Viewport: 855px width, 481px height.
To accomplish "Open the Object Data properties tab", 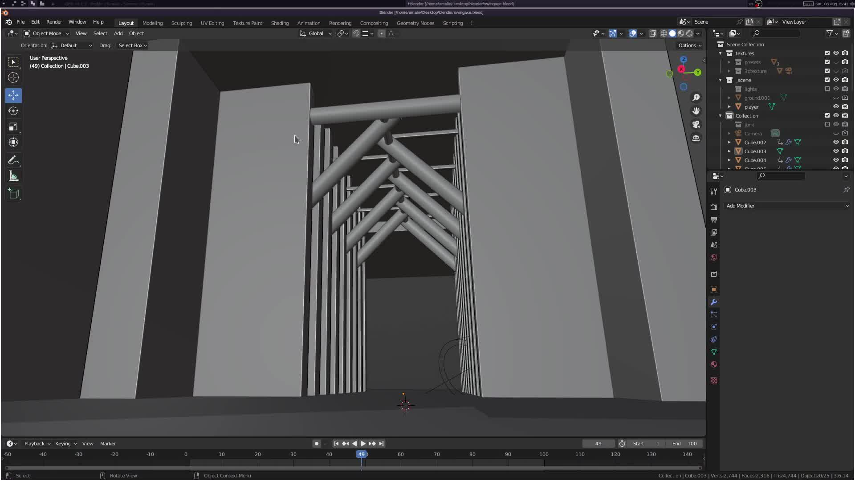I will click(x=714, y=352).
